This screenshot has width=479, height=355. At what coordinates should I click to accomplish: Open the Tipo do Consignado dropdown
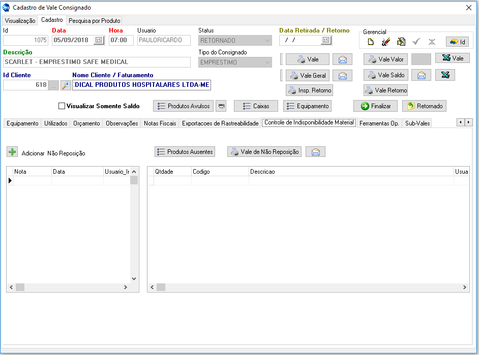(267, 62)
